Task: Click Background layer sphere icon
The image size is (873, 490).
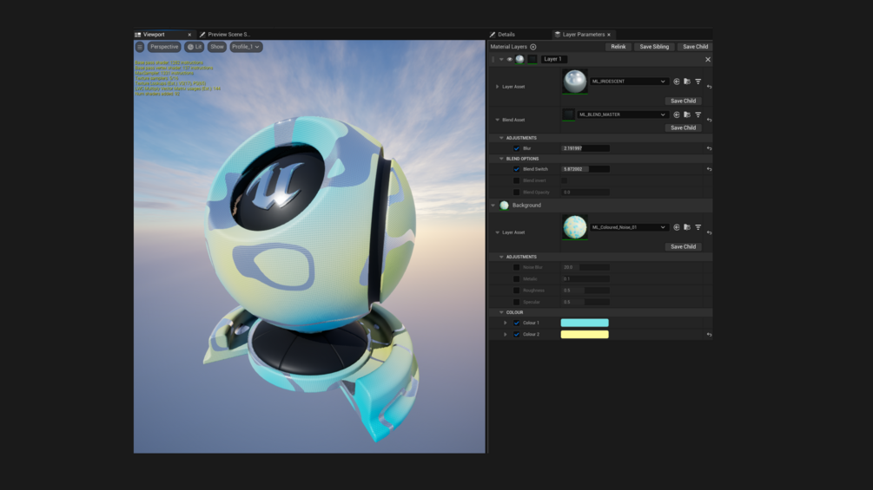Action: tap(504, 206)
